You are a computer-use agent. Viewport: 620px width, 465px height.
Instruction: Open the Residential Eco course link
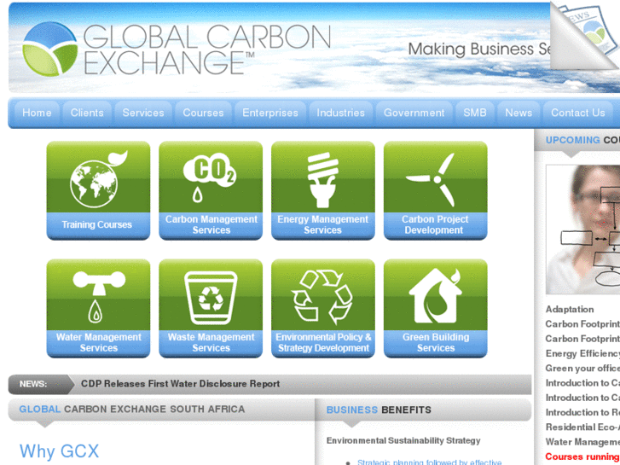pyautogui.click(x=582, y=427)
